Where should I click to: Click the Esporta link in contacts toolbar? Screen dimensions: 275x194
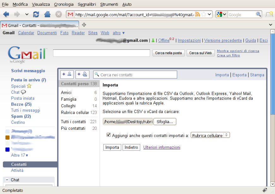(239, 75)
